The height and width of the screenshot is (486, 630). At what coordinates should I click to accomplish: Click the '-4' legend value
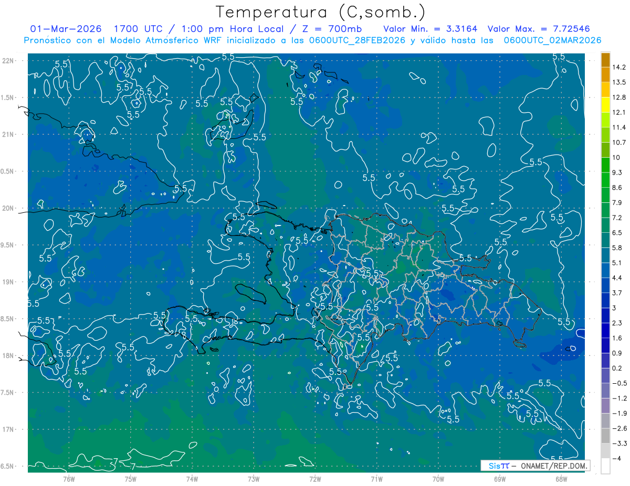point(617,458)
